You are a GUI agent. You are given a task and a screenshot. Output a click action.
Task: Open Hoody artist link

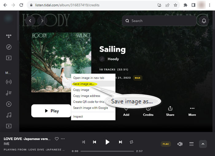(x=113, y=59)
